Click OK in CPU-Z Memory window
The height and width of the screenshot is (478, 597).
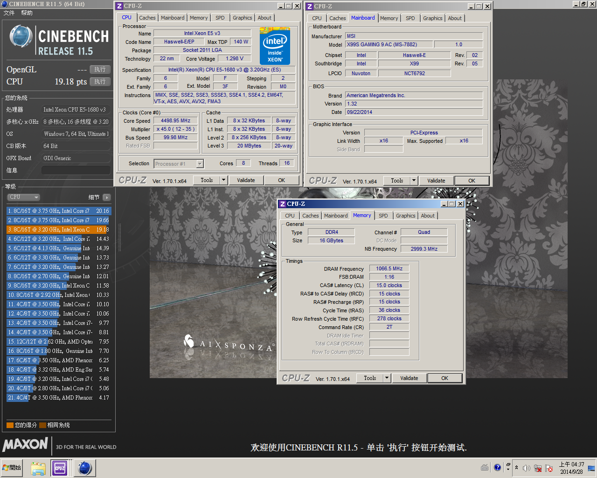tap(445, 378)
